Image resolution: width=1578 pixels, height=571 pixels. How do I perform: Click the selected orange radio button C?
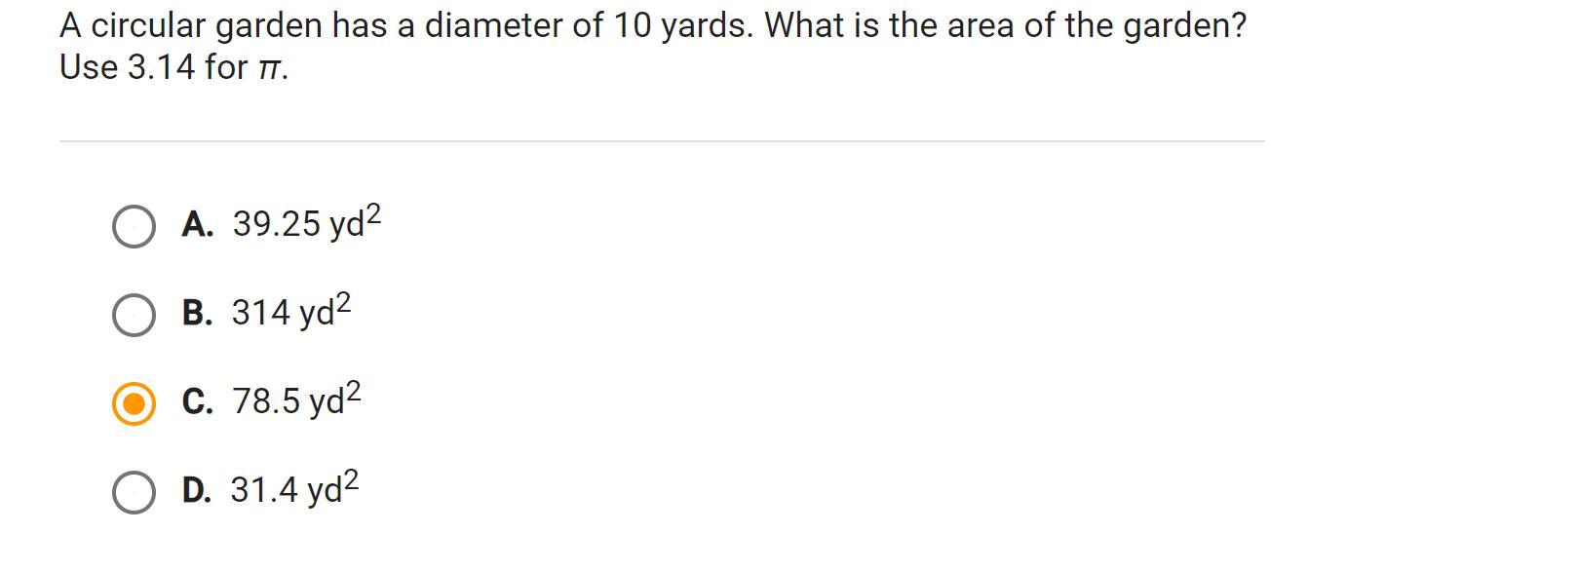pyautogui.click(x=134, y=404)
